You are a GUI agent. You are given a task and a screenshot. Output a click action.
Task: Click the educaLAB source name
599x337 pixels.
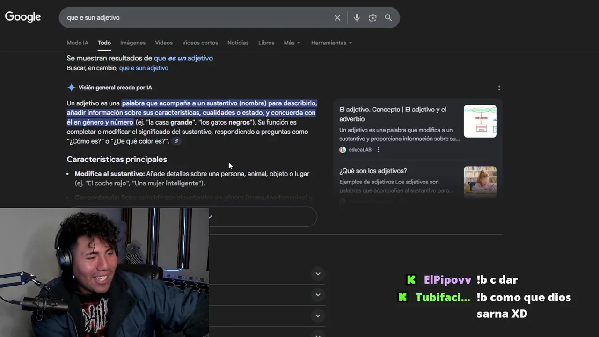click(360, 150)
